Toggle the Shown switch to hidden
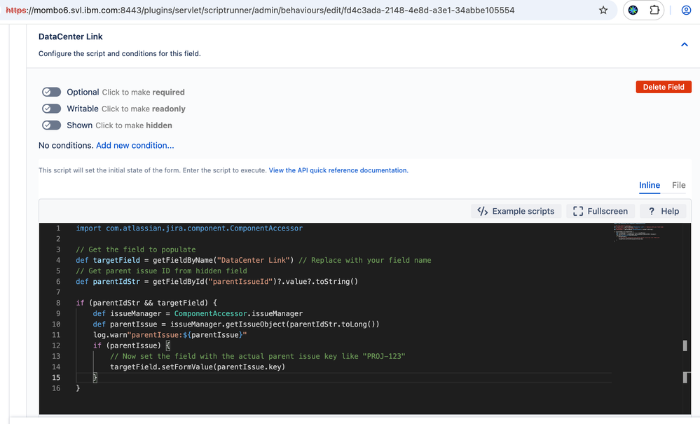Screen dimensions: 700x424 (51, 125)
